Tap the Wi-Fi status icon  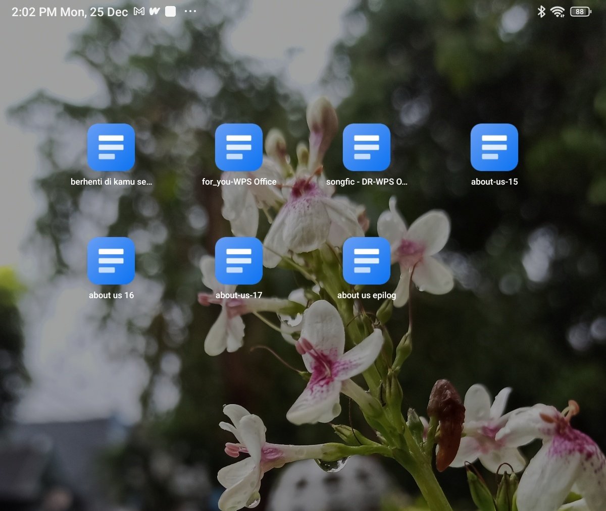(x=558, y=12)
